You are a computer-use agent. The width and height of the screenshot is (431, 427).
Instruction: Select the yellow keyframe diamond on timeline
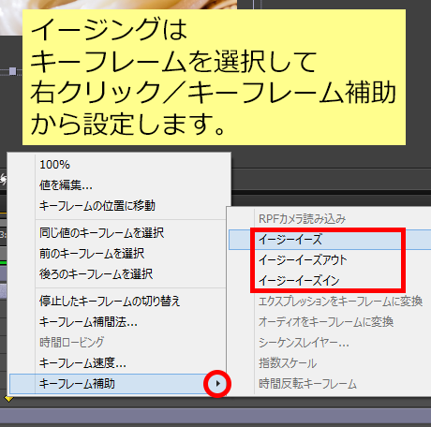(8, 399)
